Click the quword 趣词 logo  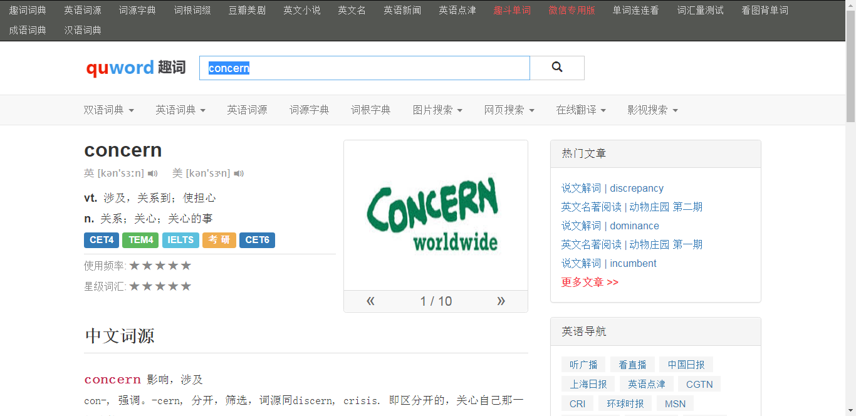136,68
